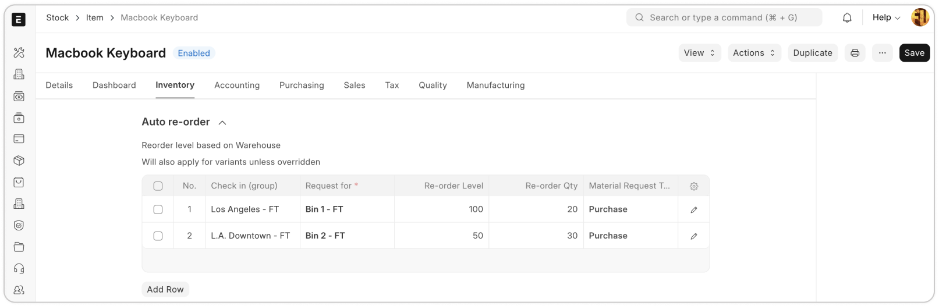Screen dimensions: 939x306
Task: Click the Add Row button
Action: click(165, 289)
